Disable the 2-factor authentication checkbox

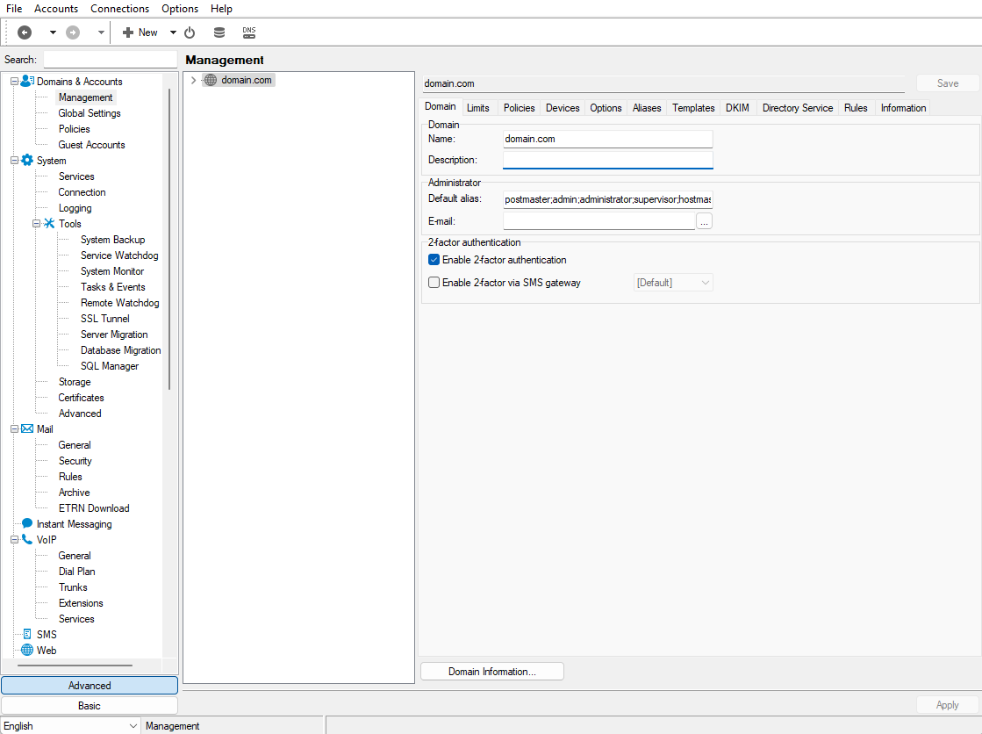434,260
